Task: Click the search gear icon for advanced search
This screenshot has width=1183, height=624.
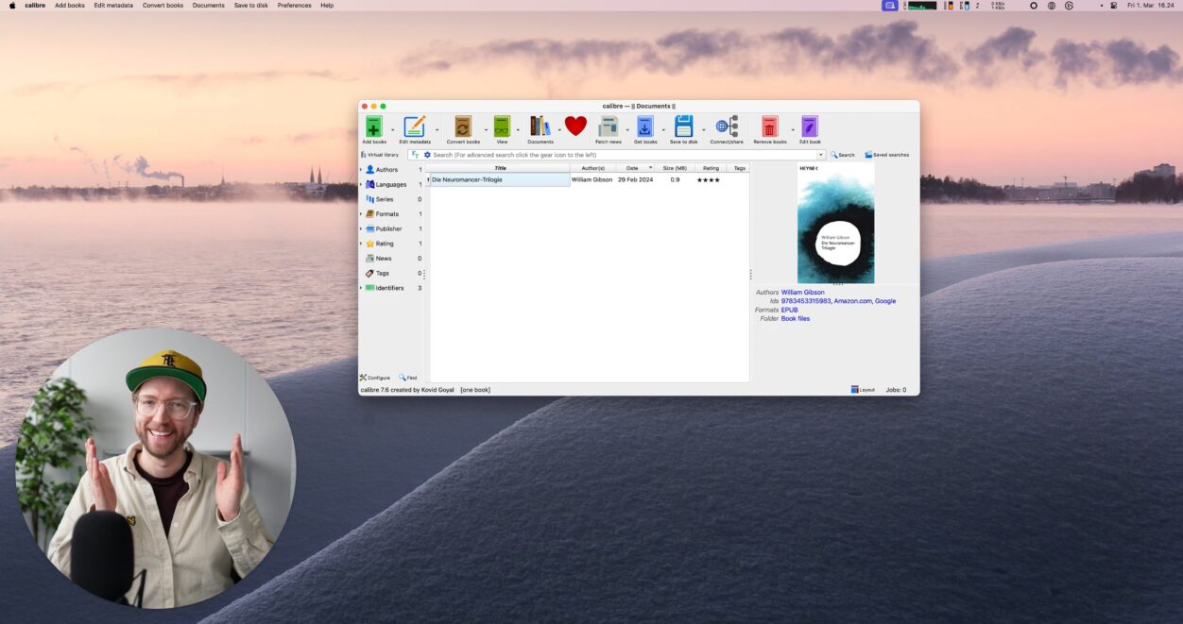Action: pos(427,155)
